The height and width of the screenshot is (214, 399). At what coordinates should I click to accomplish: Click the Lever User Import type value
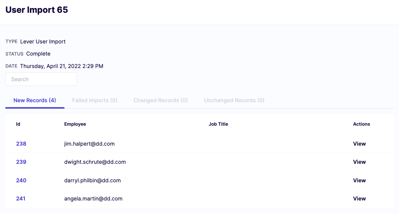click(x=43, y=41)
